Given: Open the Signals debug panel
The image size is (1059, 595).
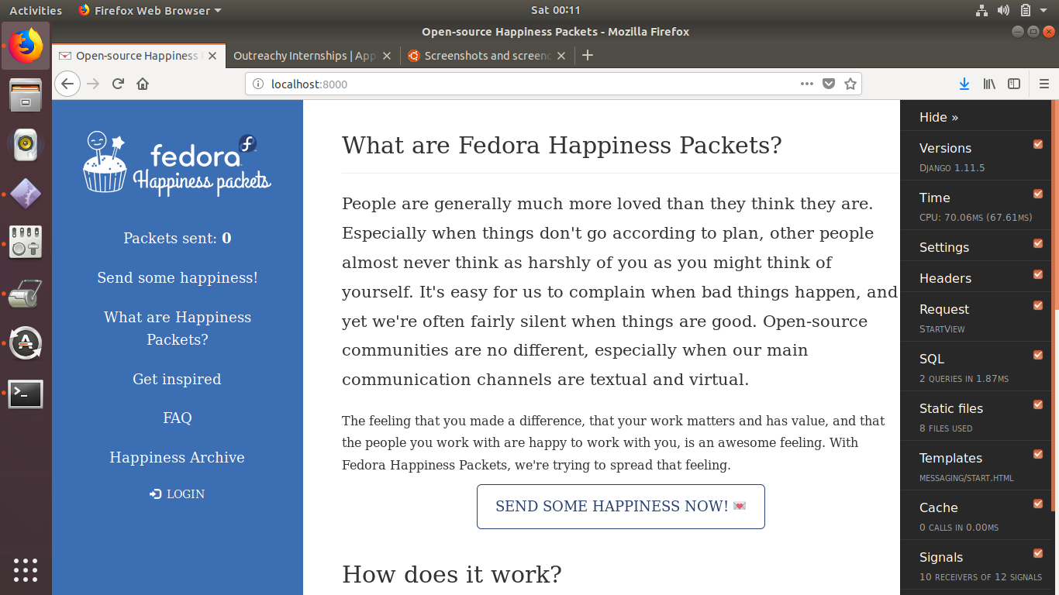Looking at the screenshot, I should coord(941,557).
